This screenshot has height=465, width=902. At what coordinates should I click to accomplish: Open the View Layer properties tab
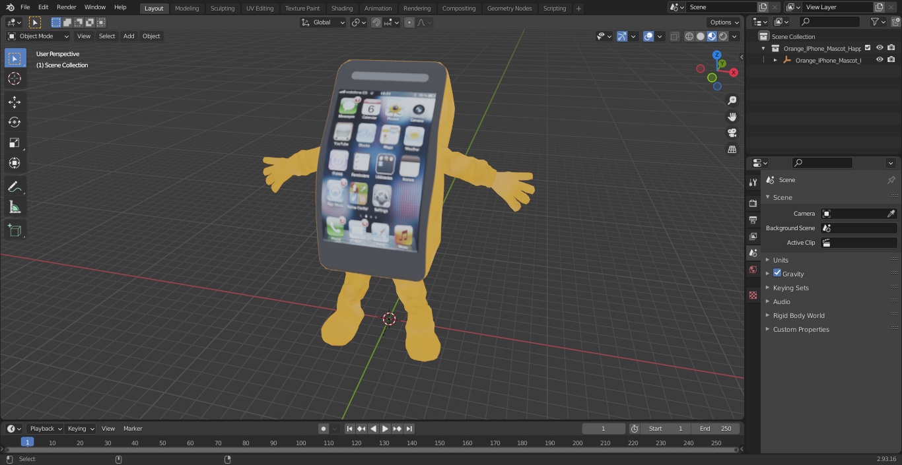753,236
